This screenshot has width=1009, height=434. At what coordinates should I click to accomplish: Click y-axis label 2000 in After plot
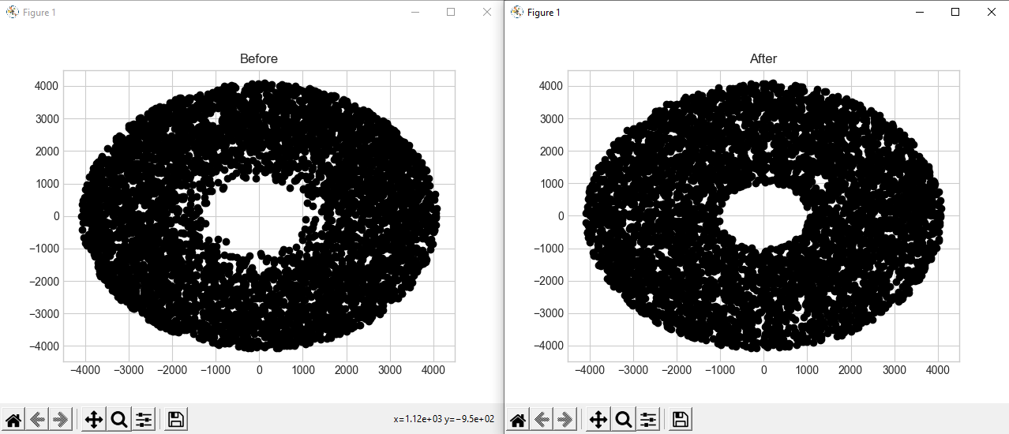click(x=552, y=152)
